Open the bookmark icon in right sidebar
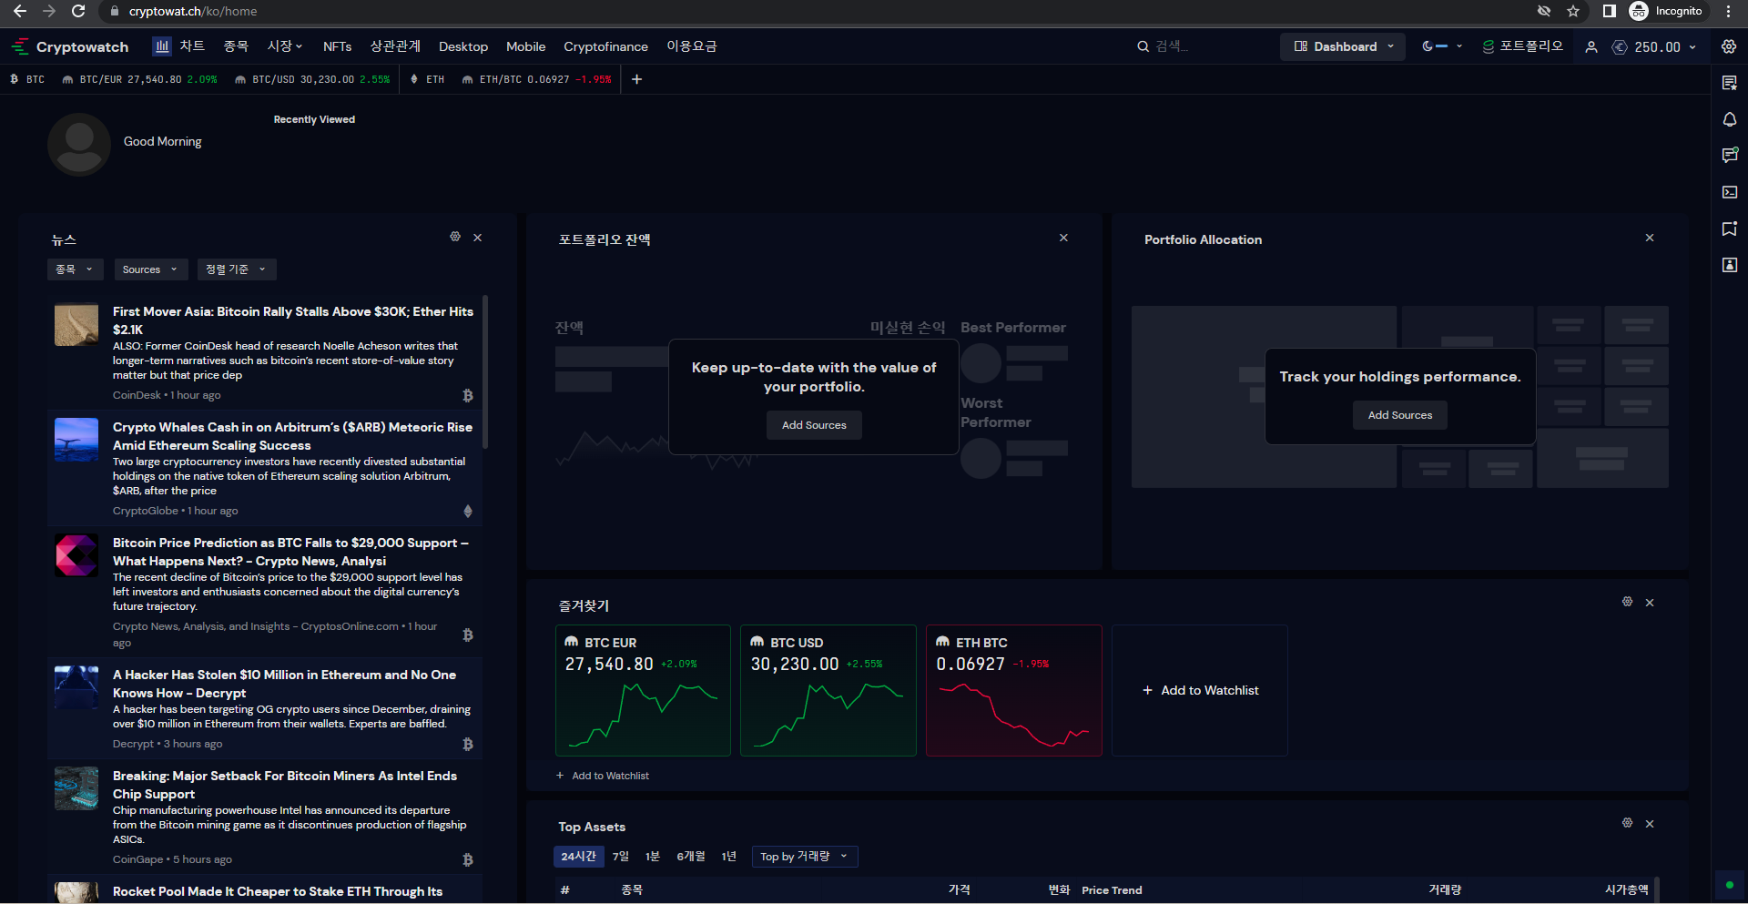Screen dimensions: 1748x904 coord(1729,229)
